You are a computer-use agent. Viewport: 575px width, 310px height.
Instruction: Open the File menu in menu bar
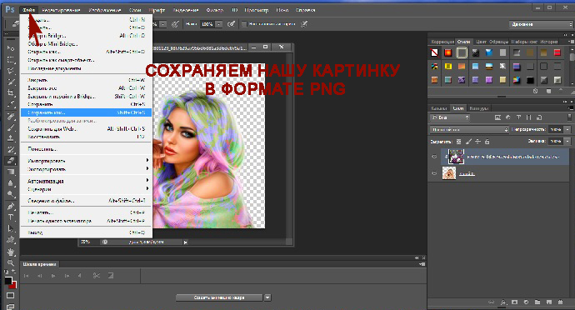coord(28,10)
